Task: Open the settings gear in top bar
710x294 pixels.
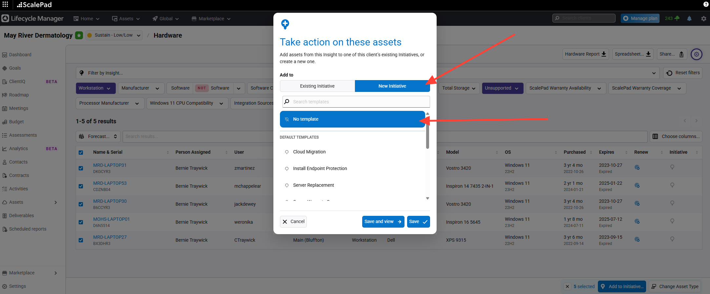Action: 703,19
